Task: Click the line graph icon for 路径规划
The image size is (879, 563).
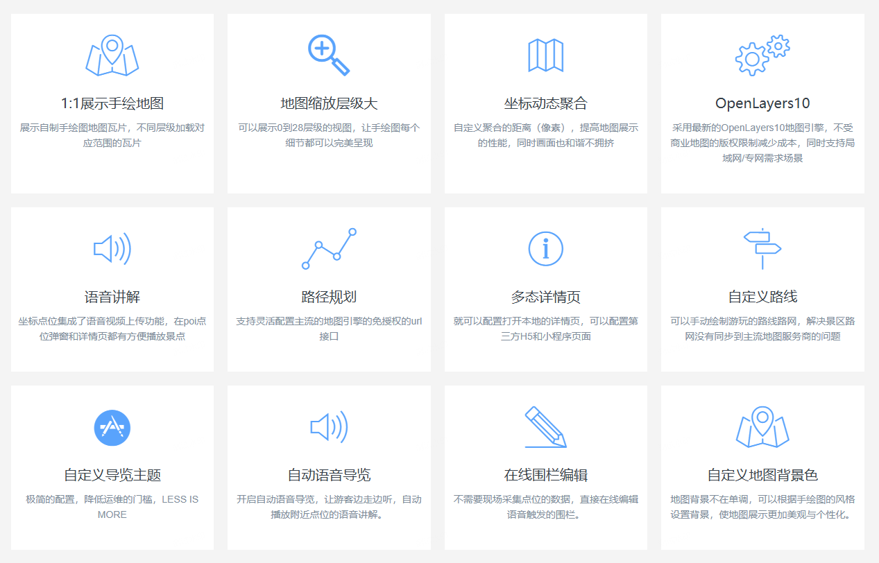Action: click(x=329, y=248)
